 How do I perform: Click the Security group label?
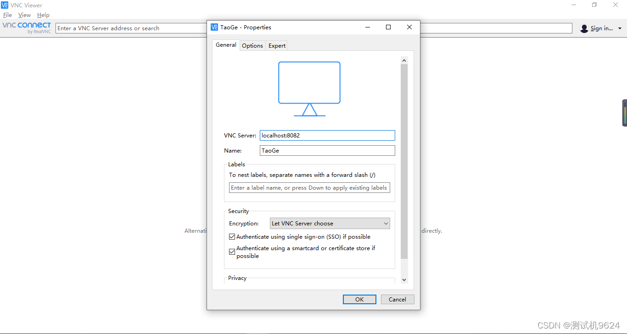click(239, 211)
